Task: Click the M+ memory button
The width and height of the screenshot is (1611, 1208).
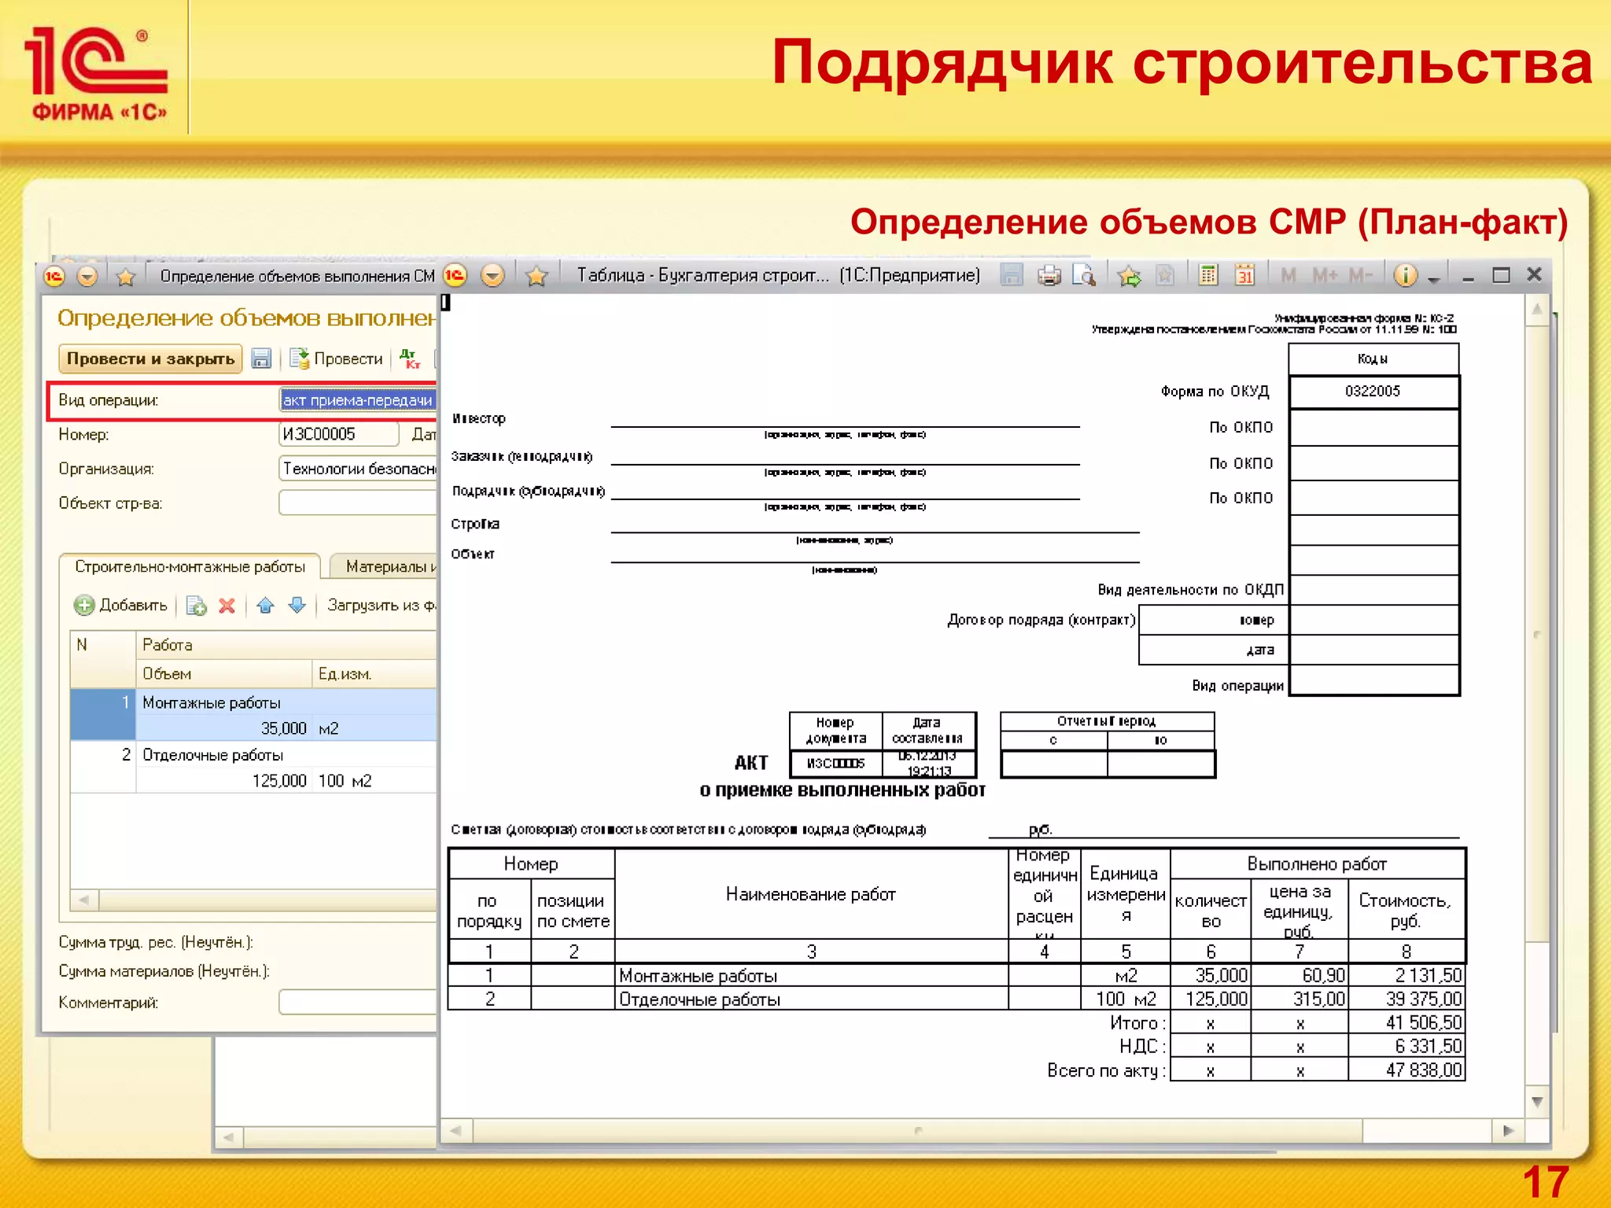Action: point(1325,275)
